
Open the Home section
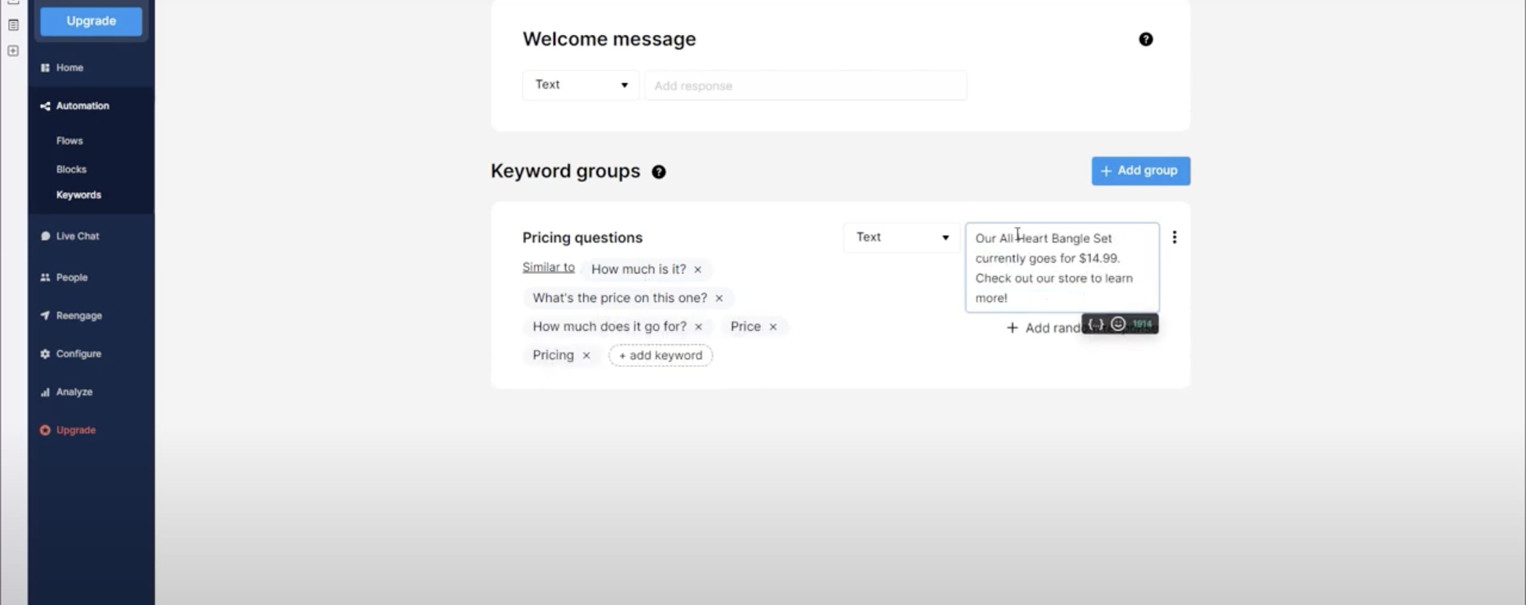point(69,68)
